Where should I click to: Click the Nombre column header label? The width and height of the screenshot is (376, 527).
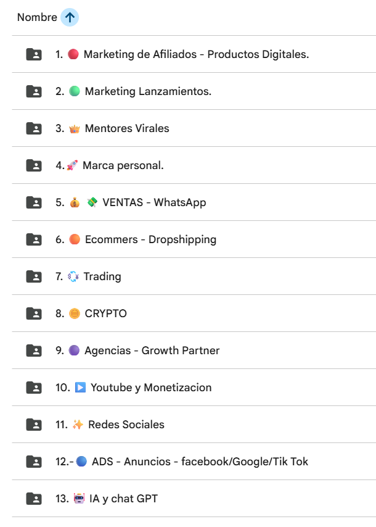tap(37, 17)
